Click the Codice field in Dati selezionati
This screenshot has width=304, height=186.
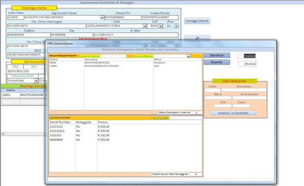pyautogui.click(x=212, y=90)
